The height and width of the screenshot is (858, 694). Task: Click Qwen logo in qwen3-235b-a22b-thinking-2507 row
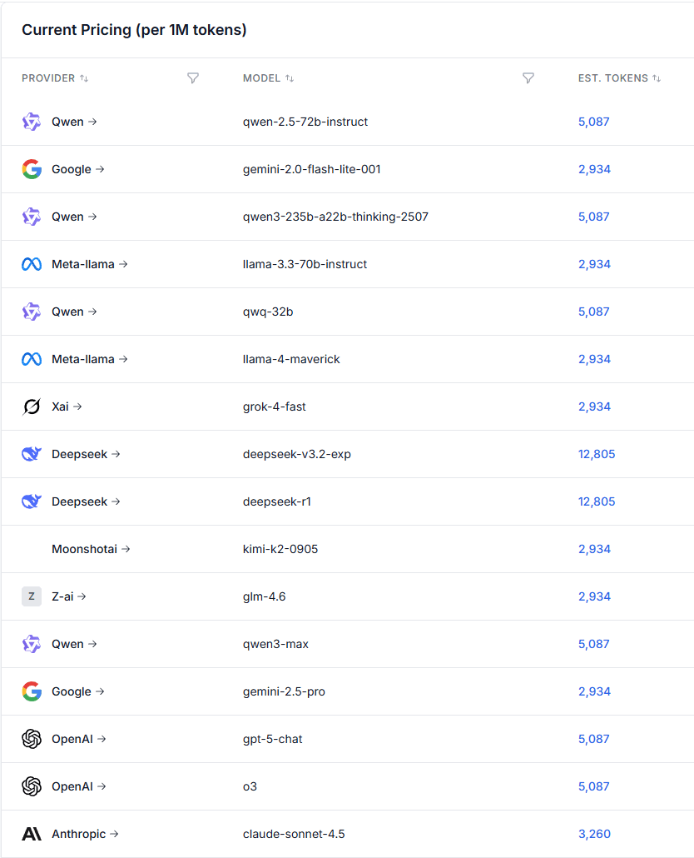(32, 217)
